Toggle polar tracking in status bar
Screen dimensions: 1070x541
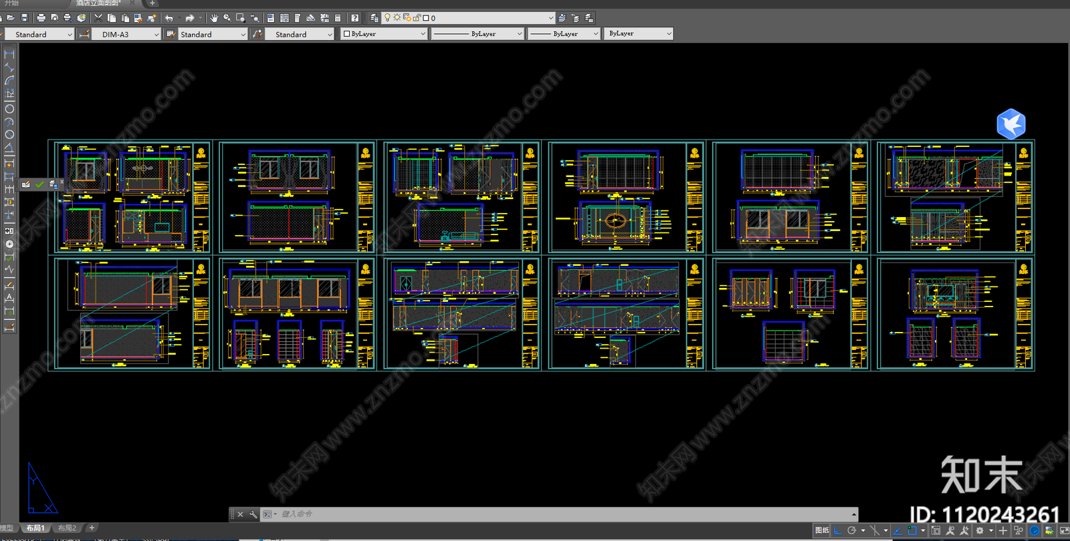coord(852,531)
